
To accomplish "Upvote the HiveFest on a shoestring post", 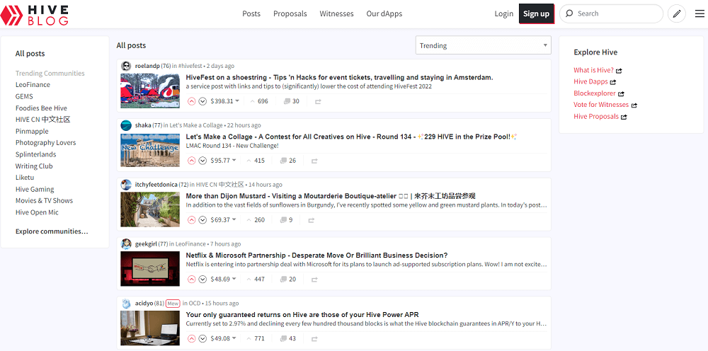I will tap(191, 101).
